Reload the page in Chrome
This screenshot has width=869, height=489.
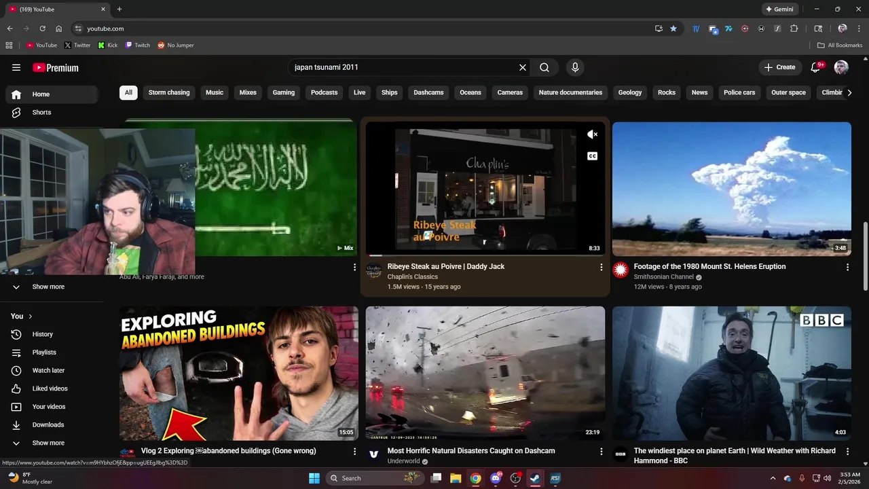42,29
